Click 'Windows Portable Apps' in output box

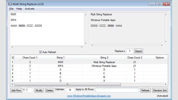[x=103, y=20]
